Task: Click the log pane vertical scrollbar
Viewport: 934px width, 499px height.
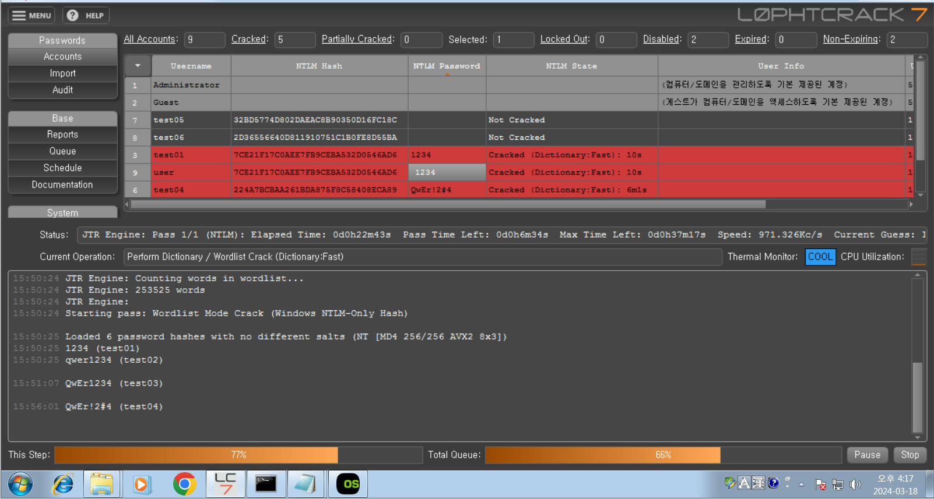Action: point(917,398)
